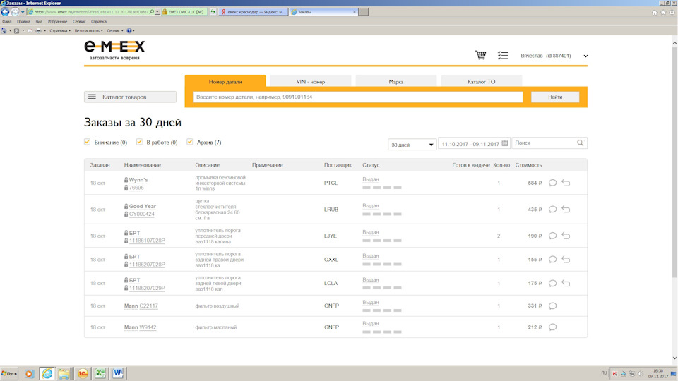Open comment bubble for Mann C22117 order
The height and width of the screenshot is (381, 678).
tap(552, 306)
